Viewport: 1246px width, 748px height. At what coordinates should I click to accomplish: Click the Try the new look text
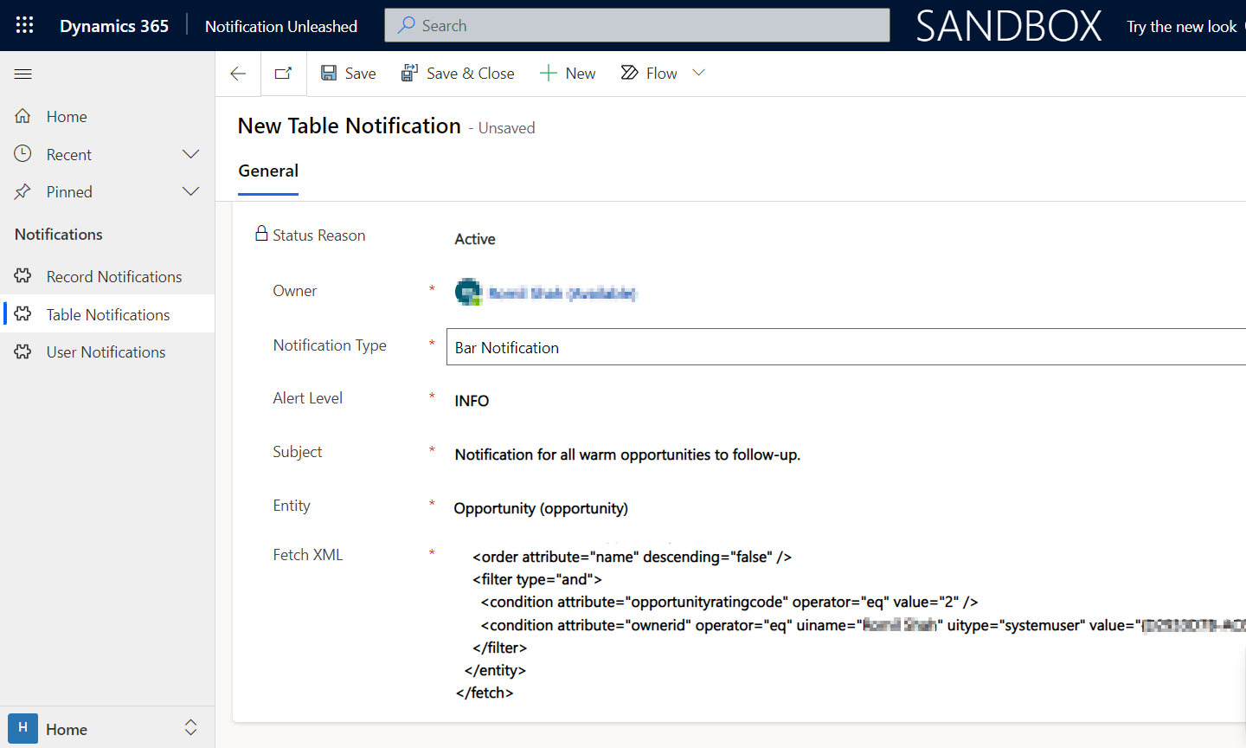(1181, 27)
